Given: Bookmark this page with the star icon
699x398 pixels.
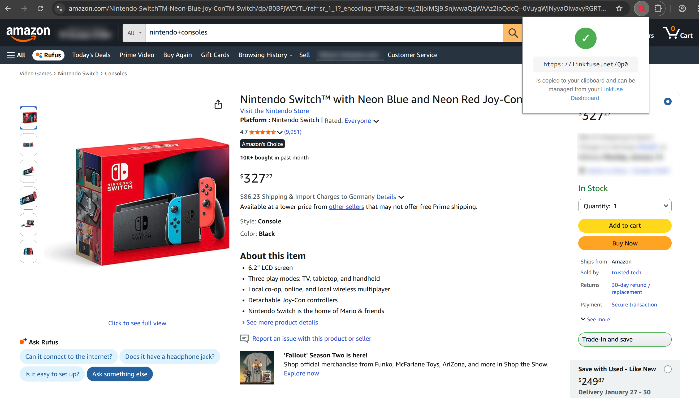Looking at the screenshot, I should click(619, 8).
